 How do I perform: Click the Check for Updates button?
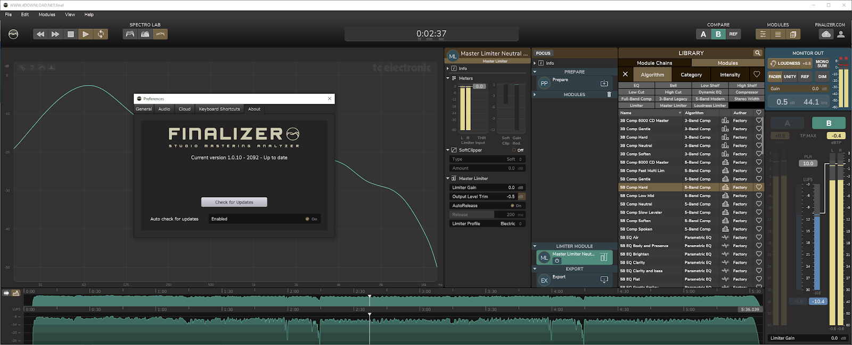[234, 202]
